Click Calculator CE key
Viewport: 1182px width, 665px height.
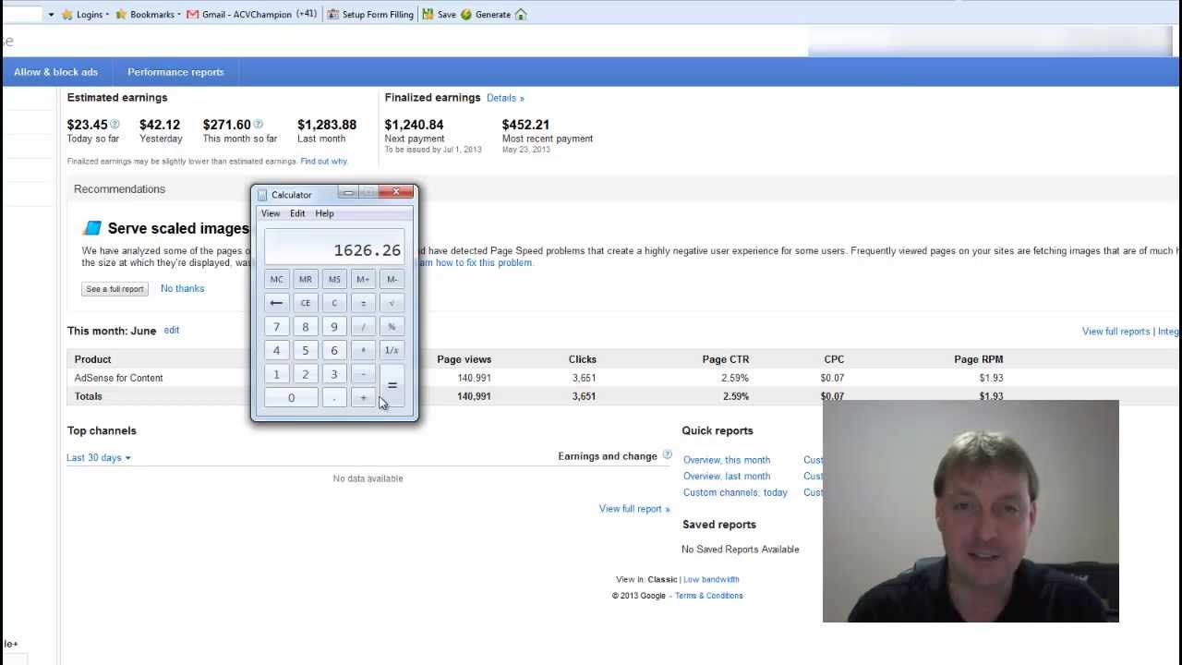(x=306, y=303)
